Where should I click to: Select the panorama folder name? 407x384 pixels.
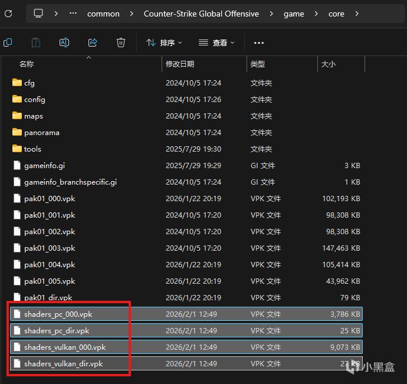pyautogui.click(x=41, y=133)
